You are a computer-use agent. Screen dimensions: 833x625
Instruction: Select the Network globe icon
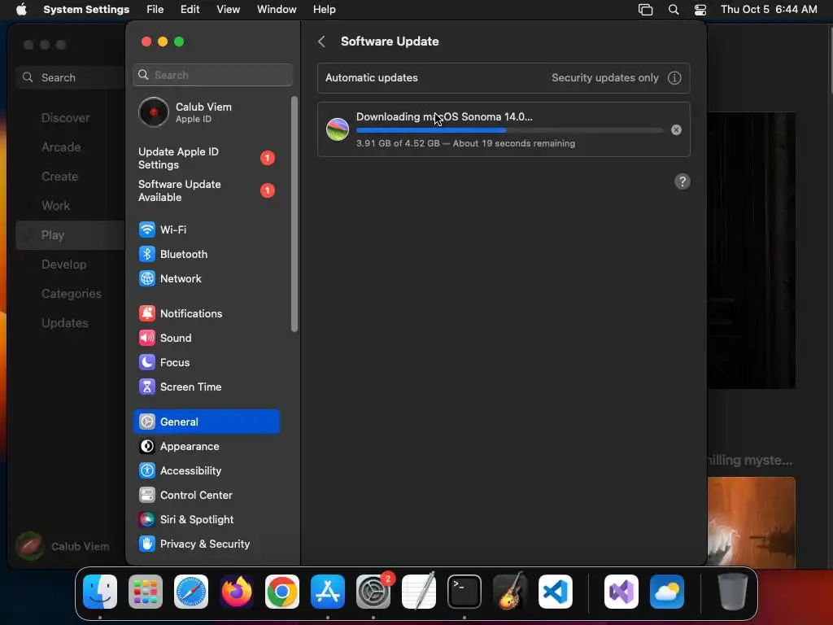146,278
